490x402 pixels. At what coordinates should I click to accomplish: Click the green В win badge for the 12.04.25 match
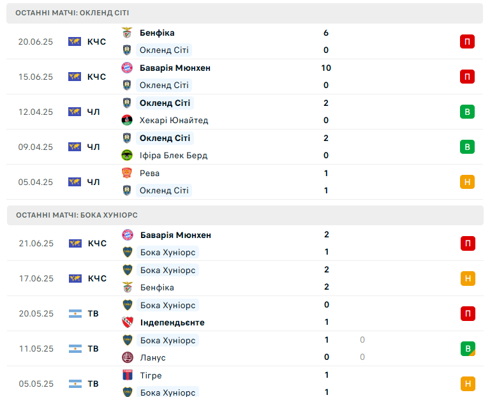click(467, 112)
